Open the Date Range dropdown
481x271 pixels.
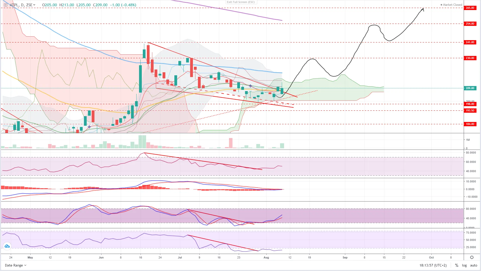16,265
